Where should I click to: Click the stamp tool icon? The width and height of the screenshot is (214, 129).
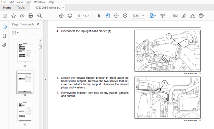click(201, 16)
